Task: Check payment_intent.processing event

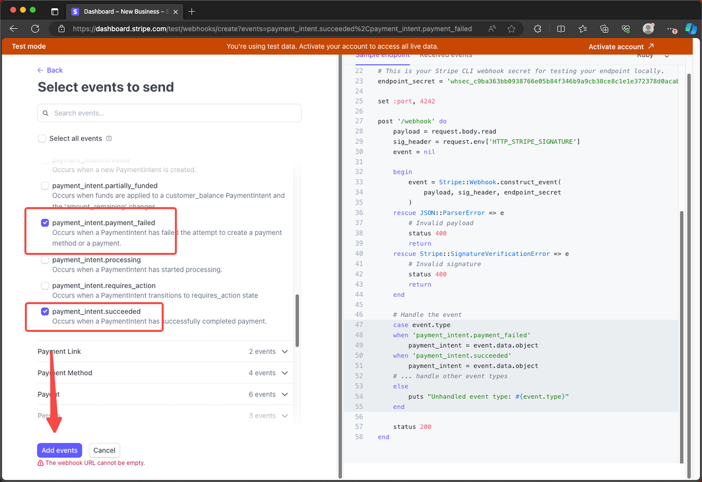Action: [x=45, y=260]
